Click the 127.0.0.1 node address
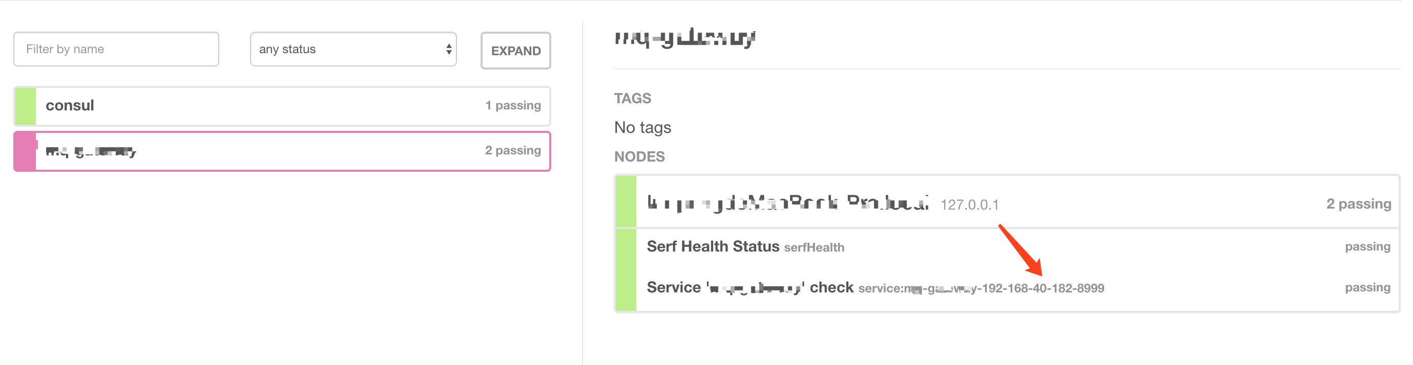 point(969,204)
